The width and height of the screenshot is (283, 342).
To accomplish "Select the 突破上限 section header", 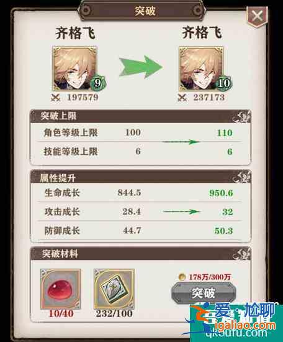I will coord(141,116).
